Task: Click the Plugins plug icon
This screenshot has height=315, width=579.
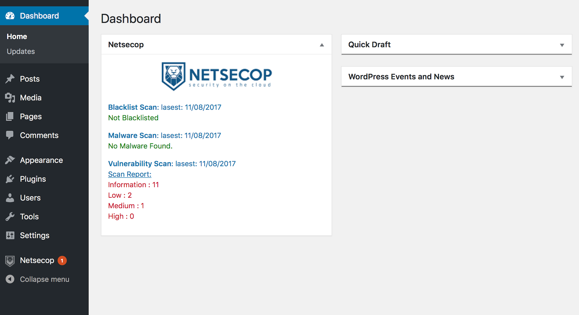Action: tap(10, 179)
